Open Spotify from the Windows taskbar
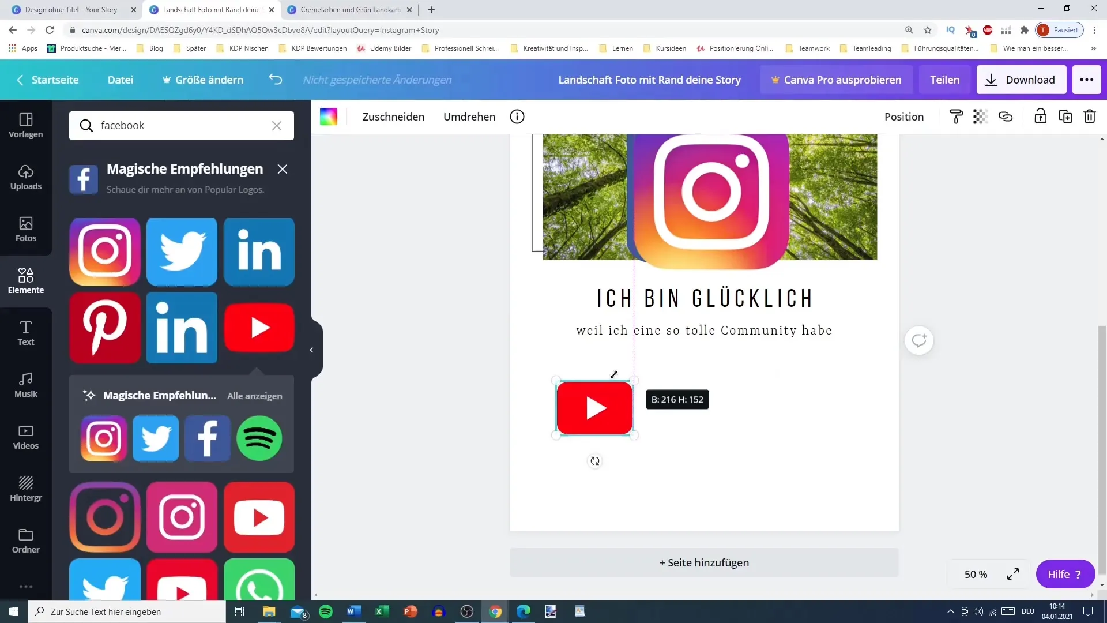Image resolution: width=1107 pixels, height=623 pixels. 326,611
